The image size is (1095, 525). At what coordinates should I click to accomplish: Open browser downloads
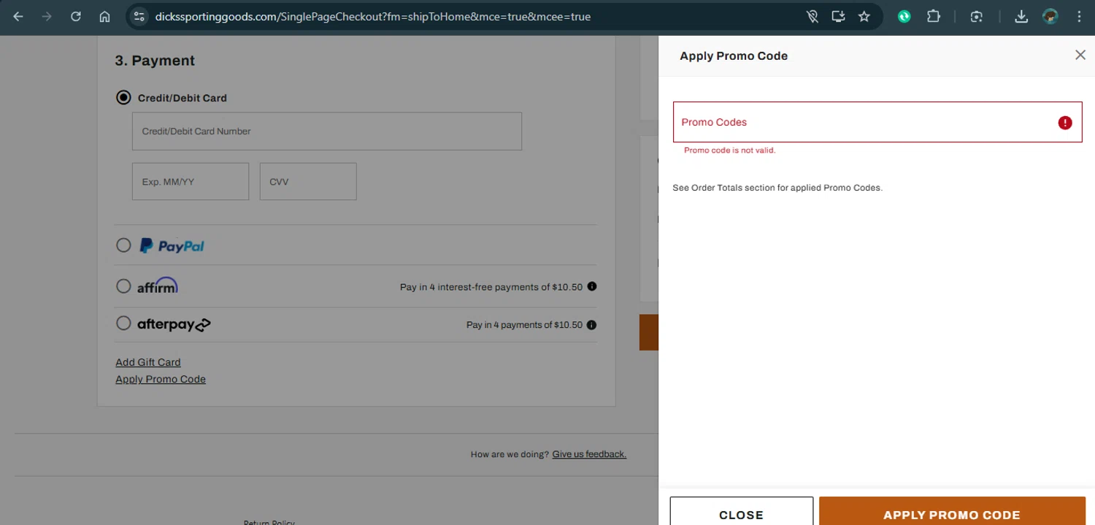1021,16
